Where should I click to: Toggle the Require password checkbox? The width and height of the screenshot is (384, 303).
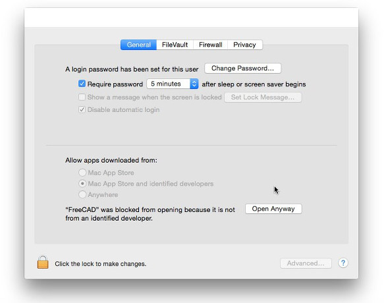tap(82, 84)
